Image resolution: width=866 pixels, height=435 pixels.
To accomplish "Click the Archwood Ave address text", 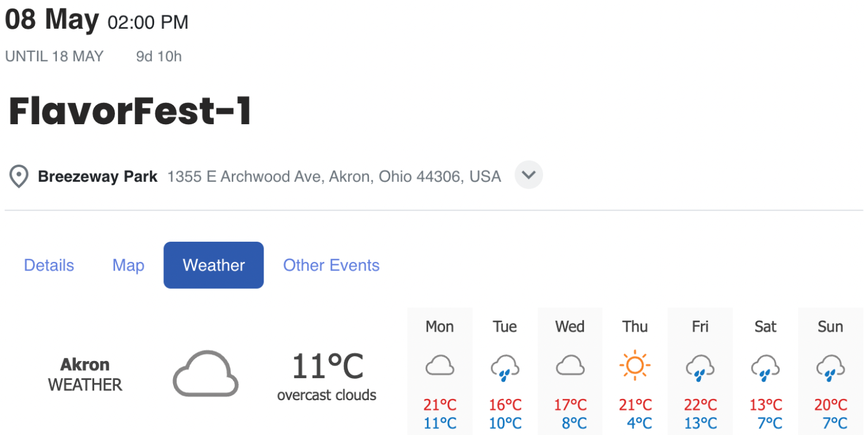I will pyautogui.click(x=334, y=177).
